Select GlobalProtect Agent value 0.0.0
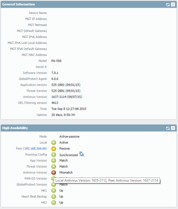Image resolution: width=178 pixels, height=209 pixels. (x=55, y=79)
